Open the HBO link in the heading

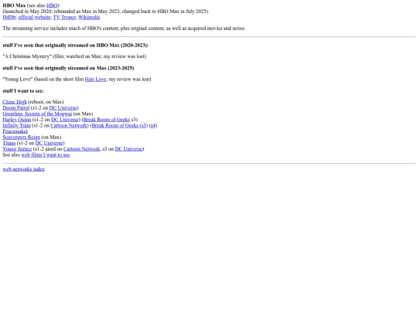tap(52, 5)
